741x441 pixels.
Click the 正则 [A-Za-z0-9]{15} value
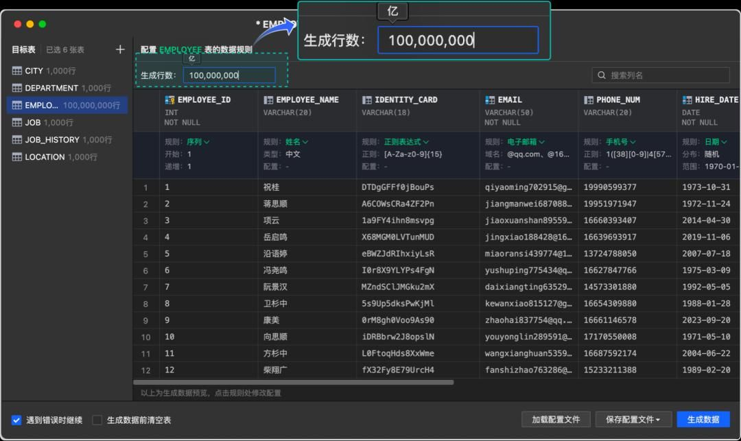(x=413, y=154)
